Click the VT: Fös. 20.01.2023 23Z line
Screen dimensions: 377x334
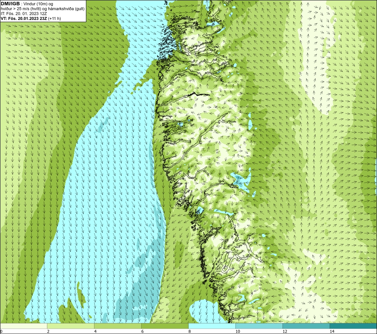tap(31, 18)
